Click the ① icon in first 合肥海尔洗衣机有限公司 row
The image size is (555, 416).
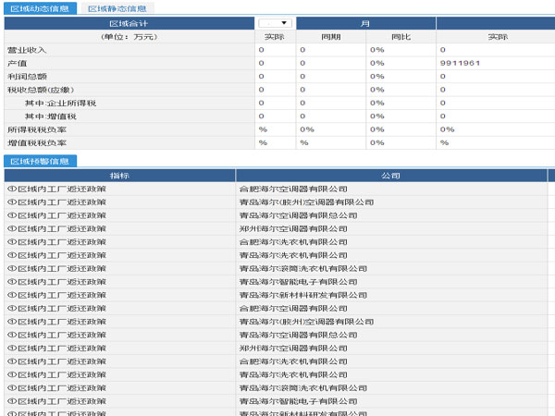[x=12, y=242]
